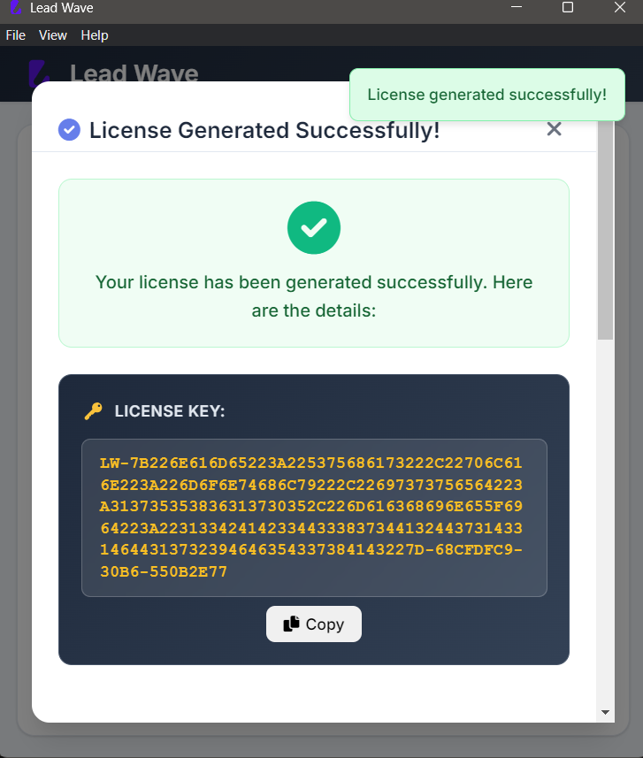Dismiss the 'License generated successfully!' toast notification

point(486,95)
